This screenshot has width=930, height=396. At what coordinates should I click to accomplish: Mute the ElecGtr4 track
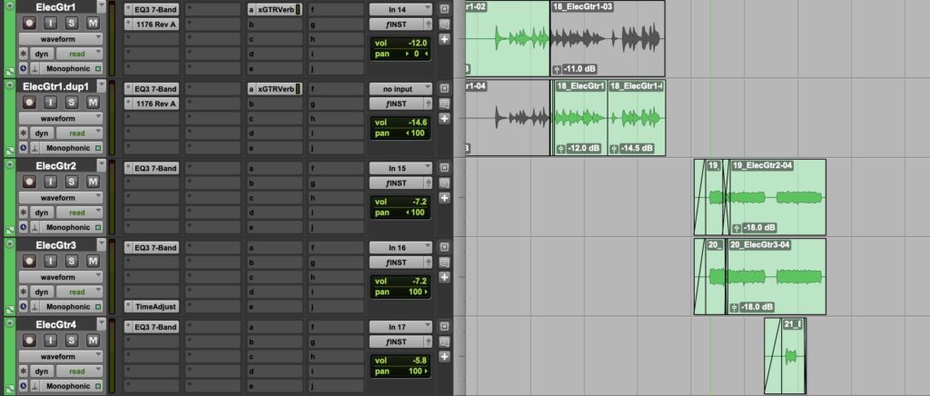pyautogui.click(x=92, y=341)
